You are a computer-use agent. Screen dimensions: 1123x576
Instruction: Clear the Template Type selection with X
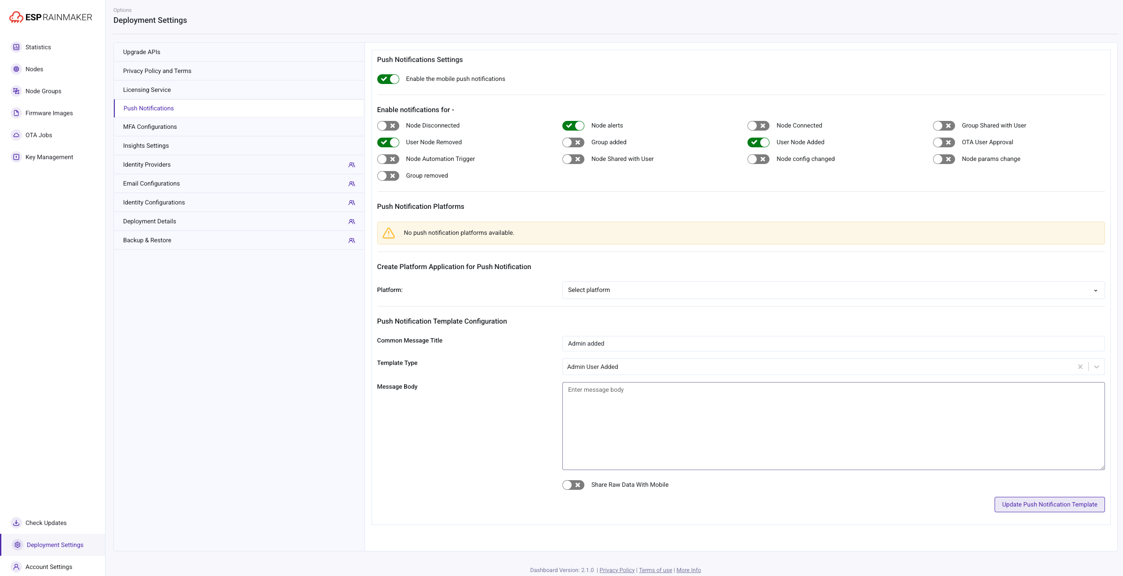[x=1080, y=367]
